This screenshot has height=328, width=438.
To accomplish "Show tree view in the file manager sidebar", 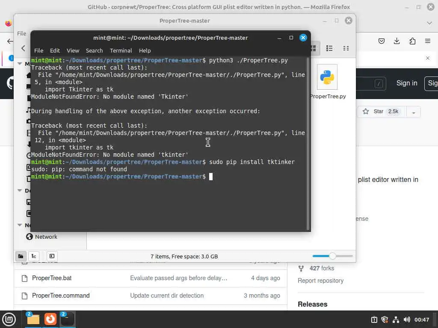I will pyautogui.click(x=33, y=256).
